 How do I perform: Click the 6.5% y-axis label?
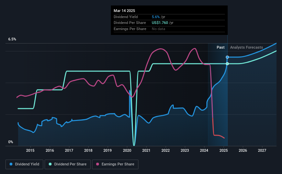pyautogui.click(x=12, y=39)
